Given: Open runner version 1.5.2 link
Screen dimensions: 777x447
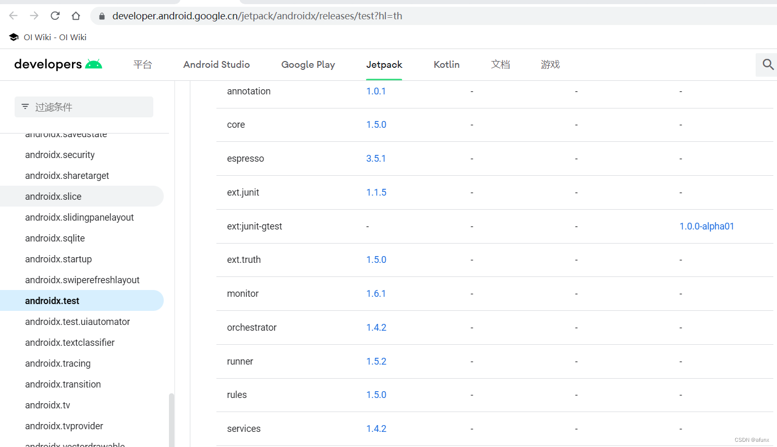Looking at the screenshot, I should (376, 361).
